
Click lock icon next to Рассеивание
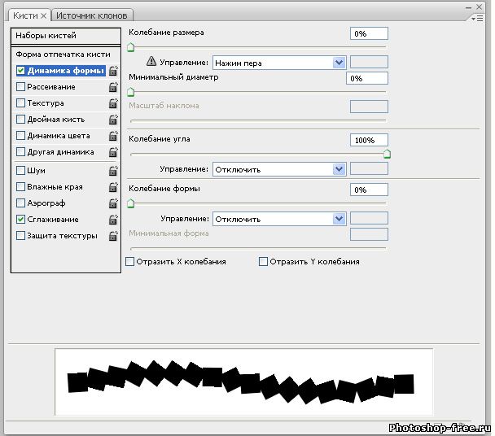(113, 87)
